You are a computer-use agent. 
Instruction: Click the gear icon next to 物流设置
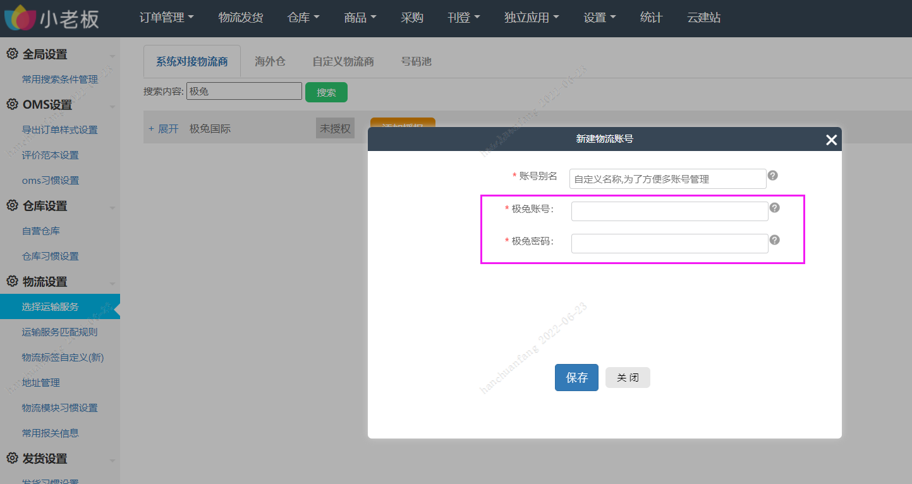(x=12, y=281)
